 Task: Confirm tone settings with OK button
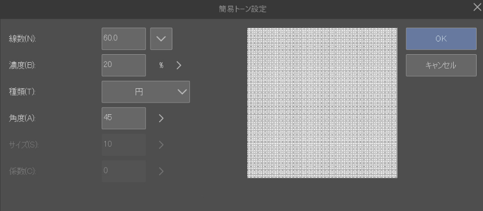tap(441, 39)
